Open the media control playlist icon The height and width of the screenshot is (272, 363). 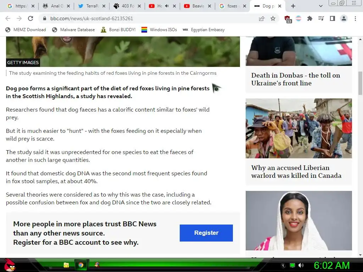coord(321,18)
